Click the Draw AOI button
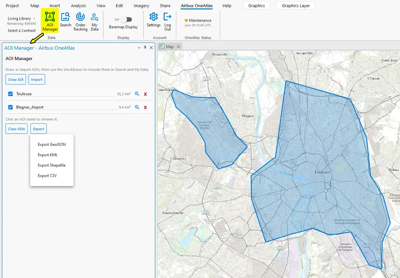This screenshot has width=400, height=278. click(x=16, y=79)
